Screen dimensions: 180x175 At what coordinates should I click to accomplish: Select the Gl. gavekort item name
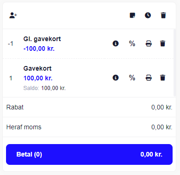click(42, 39)
